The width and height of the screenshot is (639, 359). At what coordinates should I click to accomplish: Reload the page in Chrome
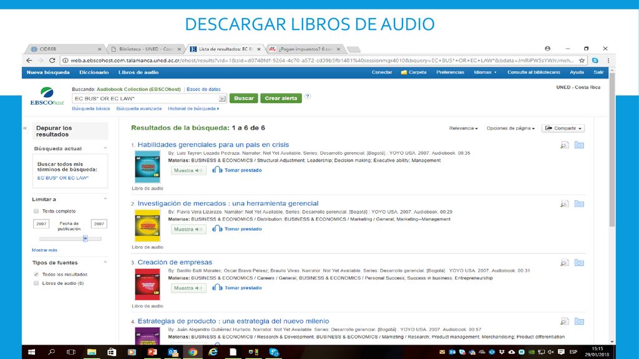pos(52,60)
